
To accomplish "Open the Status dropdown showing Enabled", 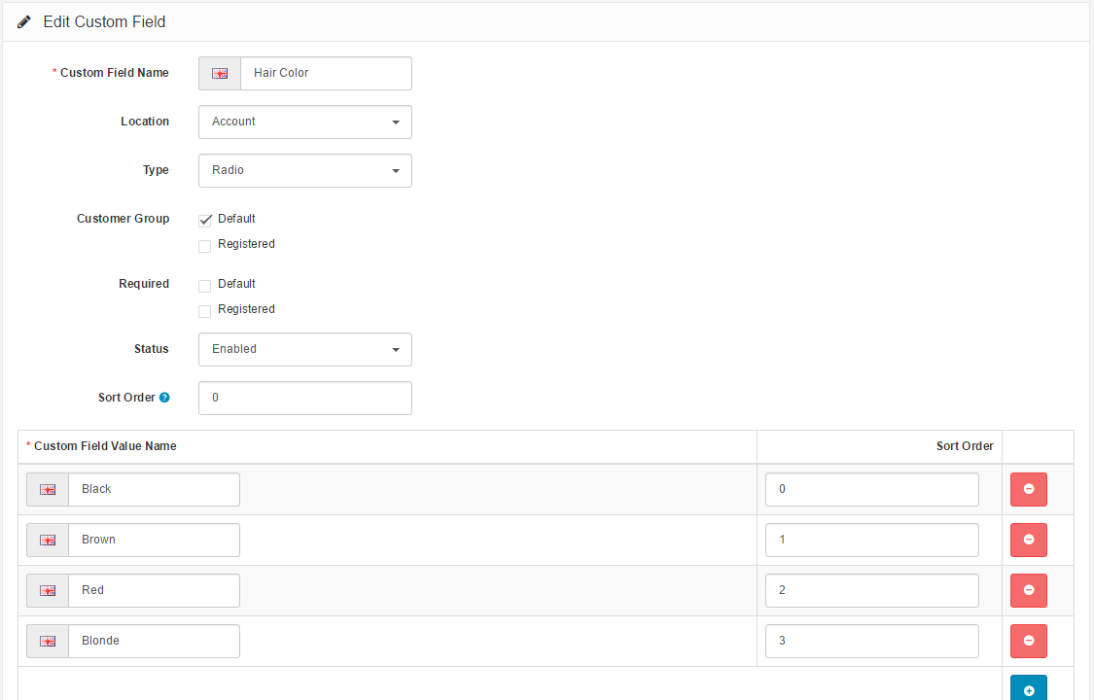I will [x=305, y=349].
